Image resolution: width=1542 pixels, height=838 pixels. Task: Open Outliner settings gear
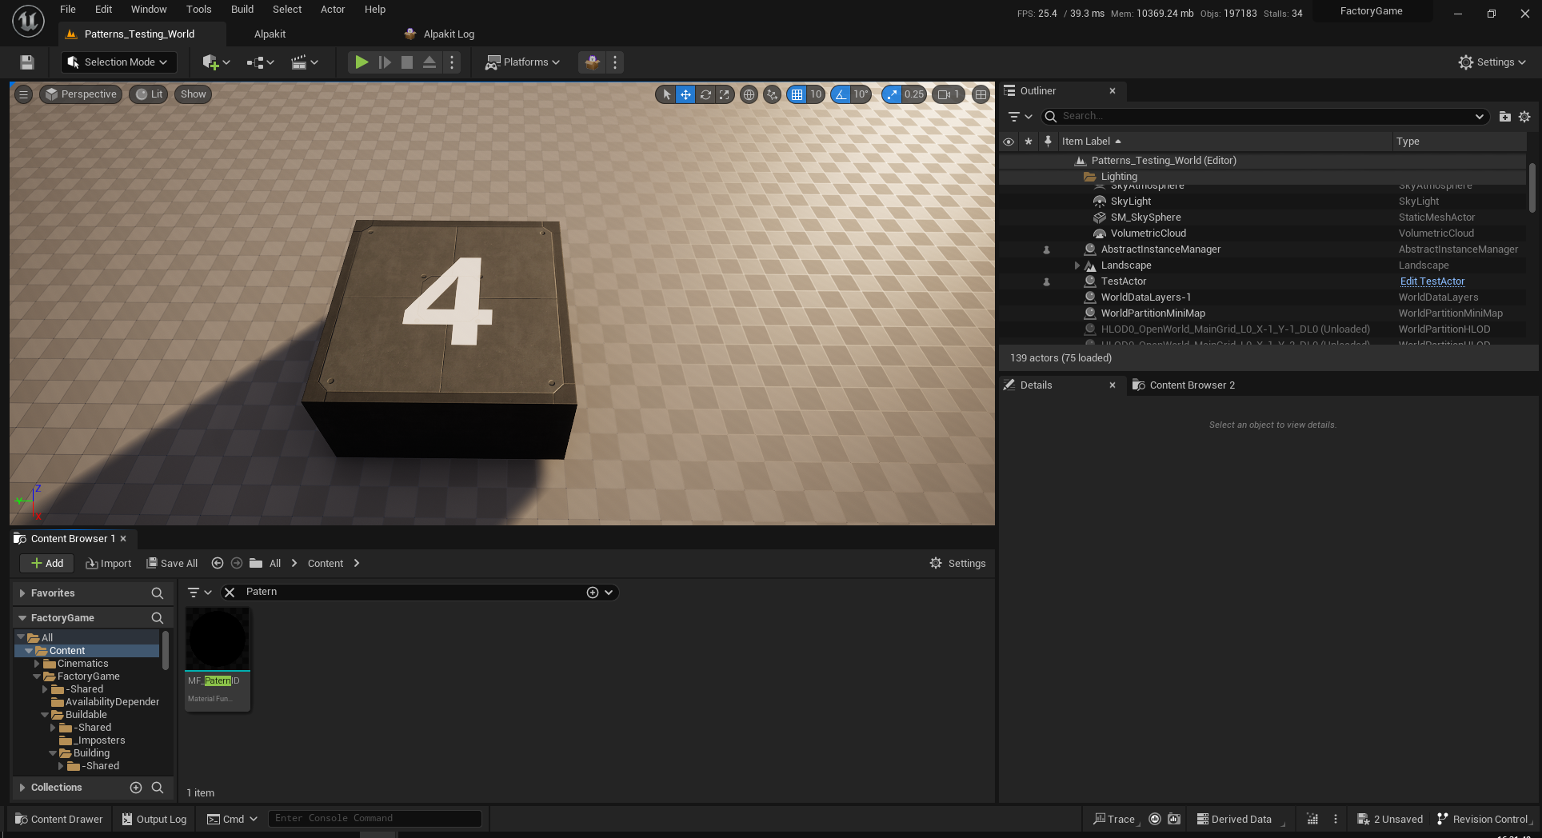pos(1524,117)
